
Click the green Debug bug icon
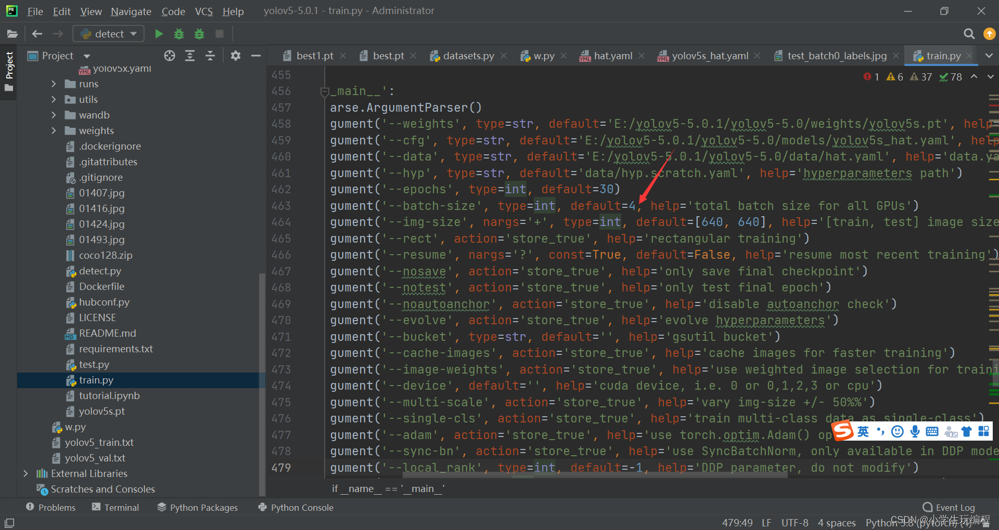[179, 34]
